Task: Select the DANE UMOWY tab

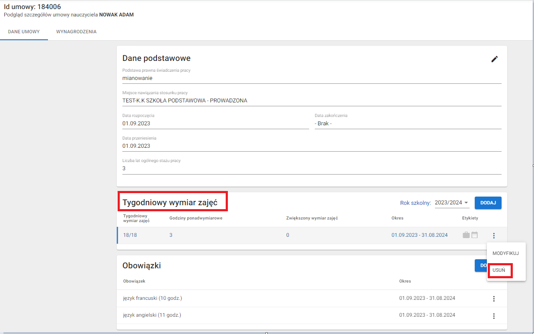Action: click(24, 32)
